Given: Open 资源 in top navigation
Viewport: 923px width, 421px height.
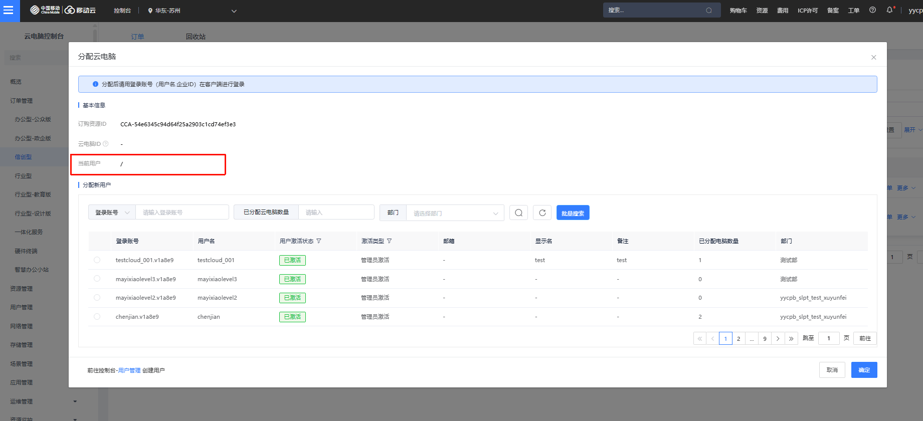Looking at the screenshot, I should click(x=762, y=11).
